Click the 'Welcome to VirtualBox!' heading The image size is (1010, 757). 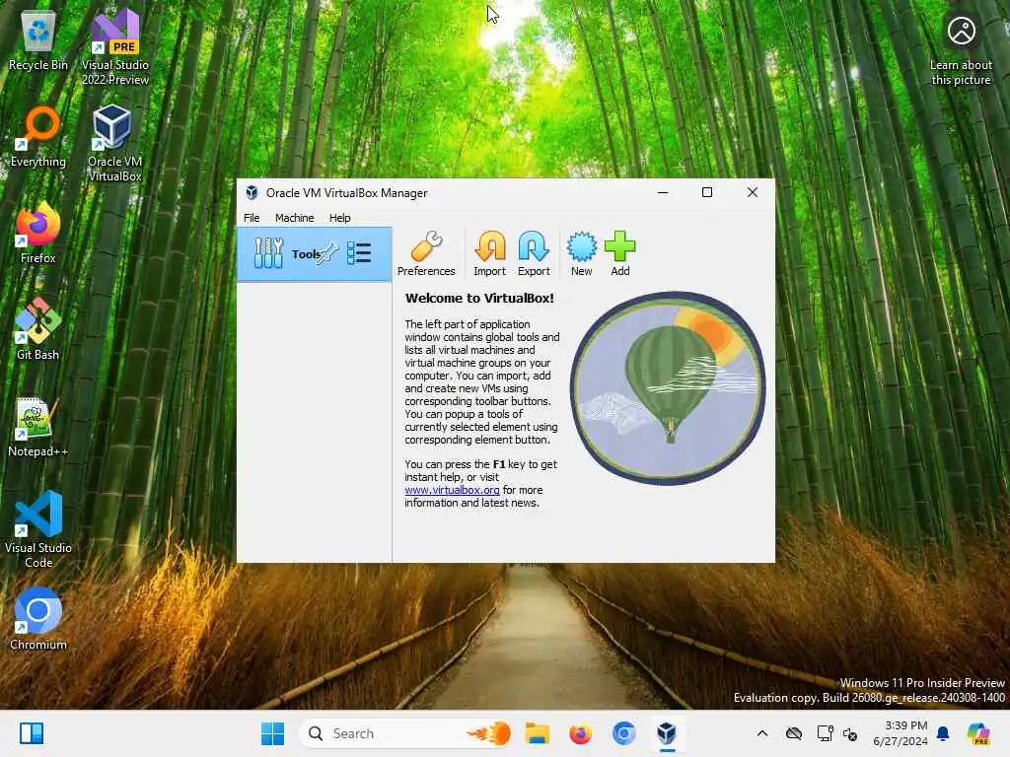click(479, 298)
